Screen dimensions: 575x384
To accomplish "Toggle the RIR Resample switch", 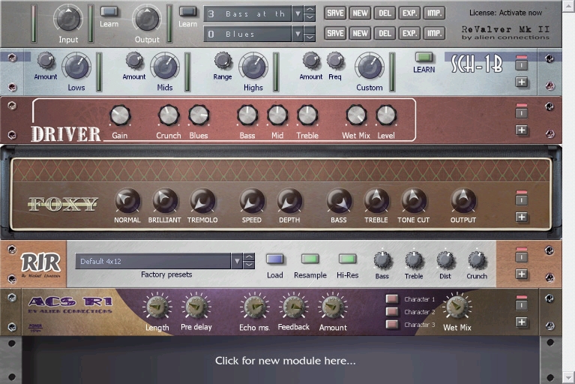I will tap(310, 259).
